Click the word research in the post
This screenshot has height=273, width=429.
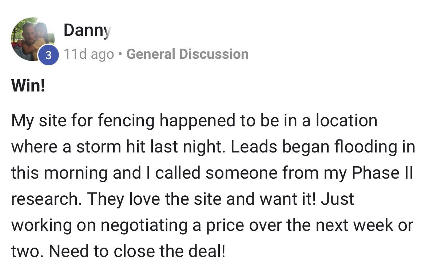point(45,199)
